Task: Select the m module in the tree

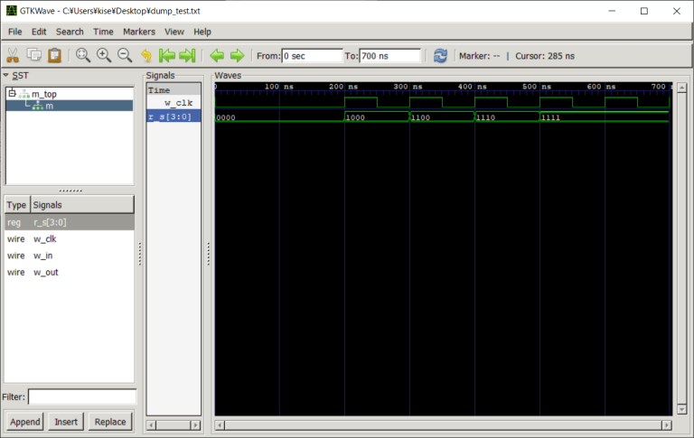Action: pos(49,106)
